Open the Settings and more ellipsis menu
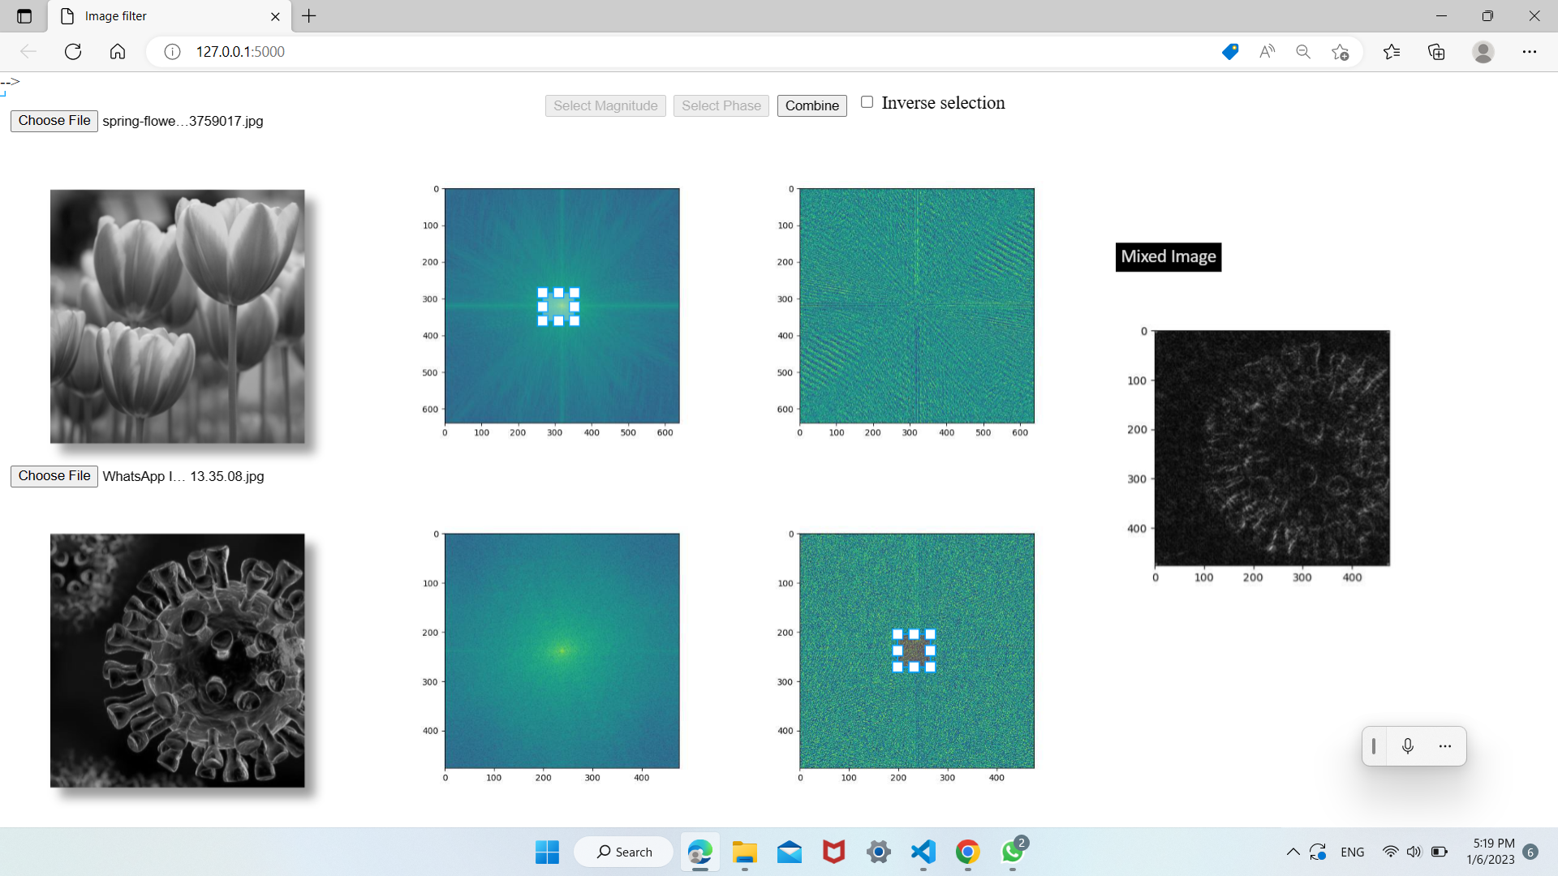 [x=1530, y=51]
